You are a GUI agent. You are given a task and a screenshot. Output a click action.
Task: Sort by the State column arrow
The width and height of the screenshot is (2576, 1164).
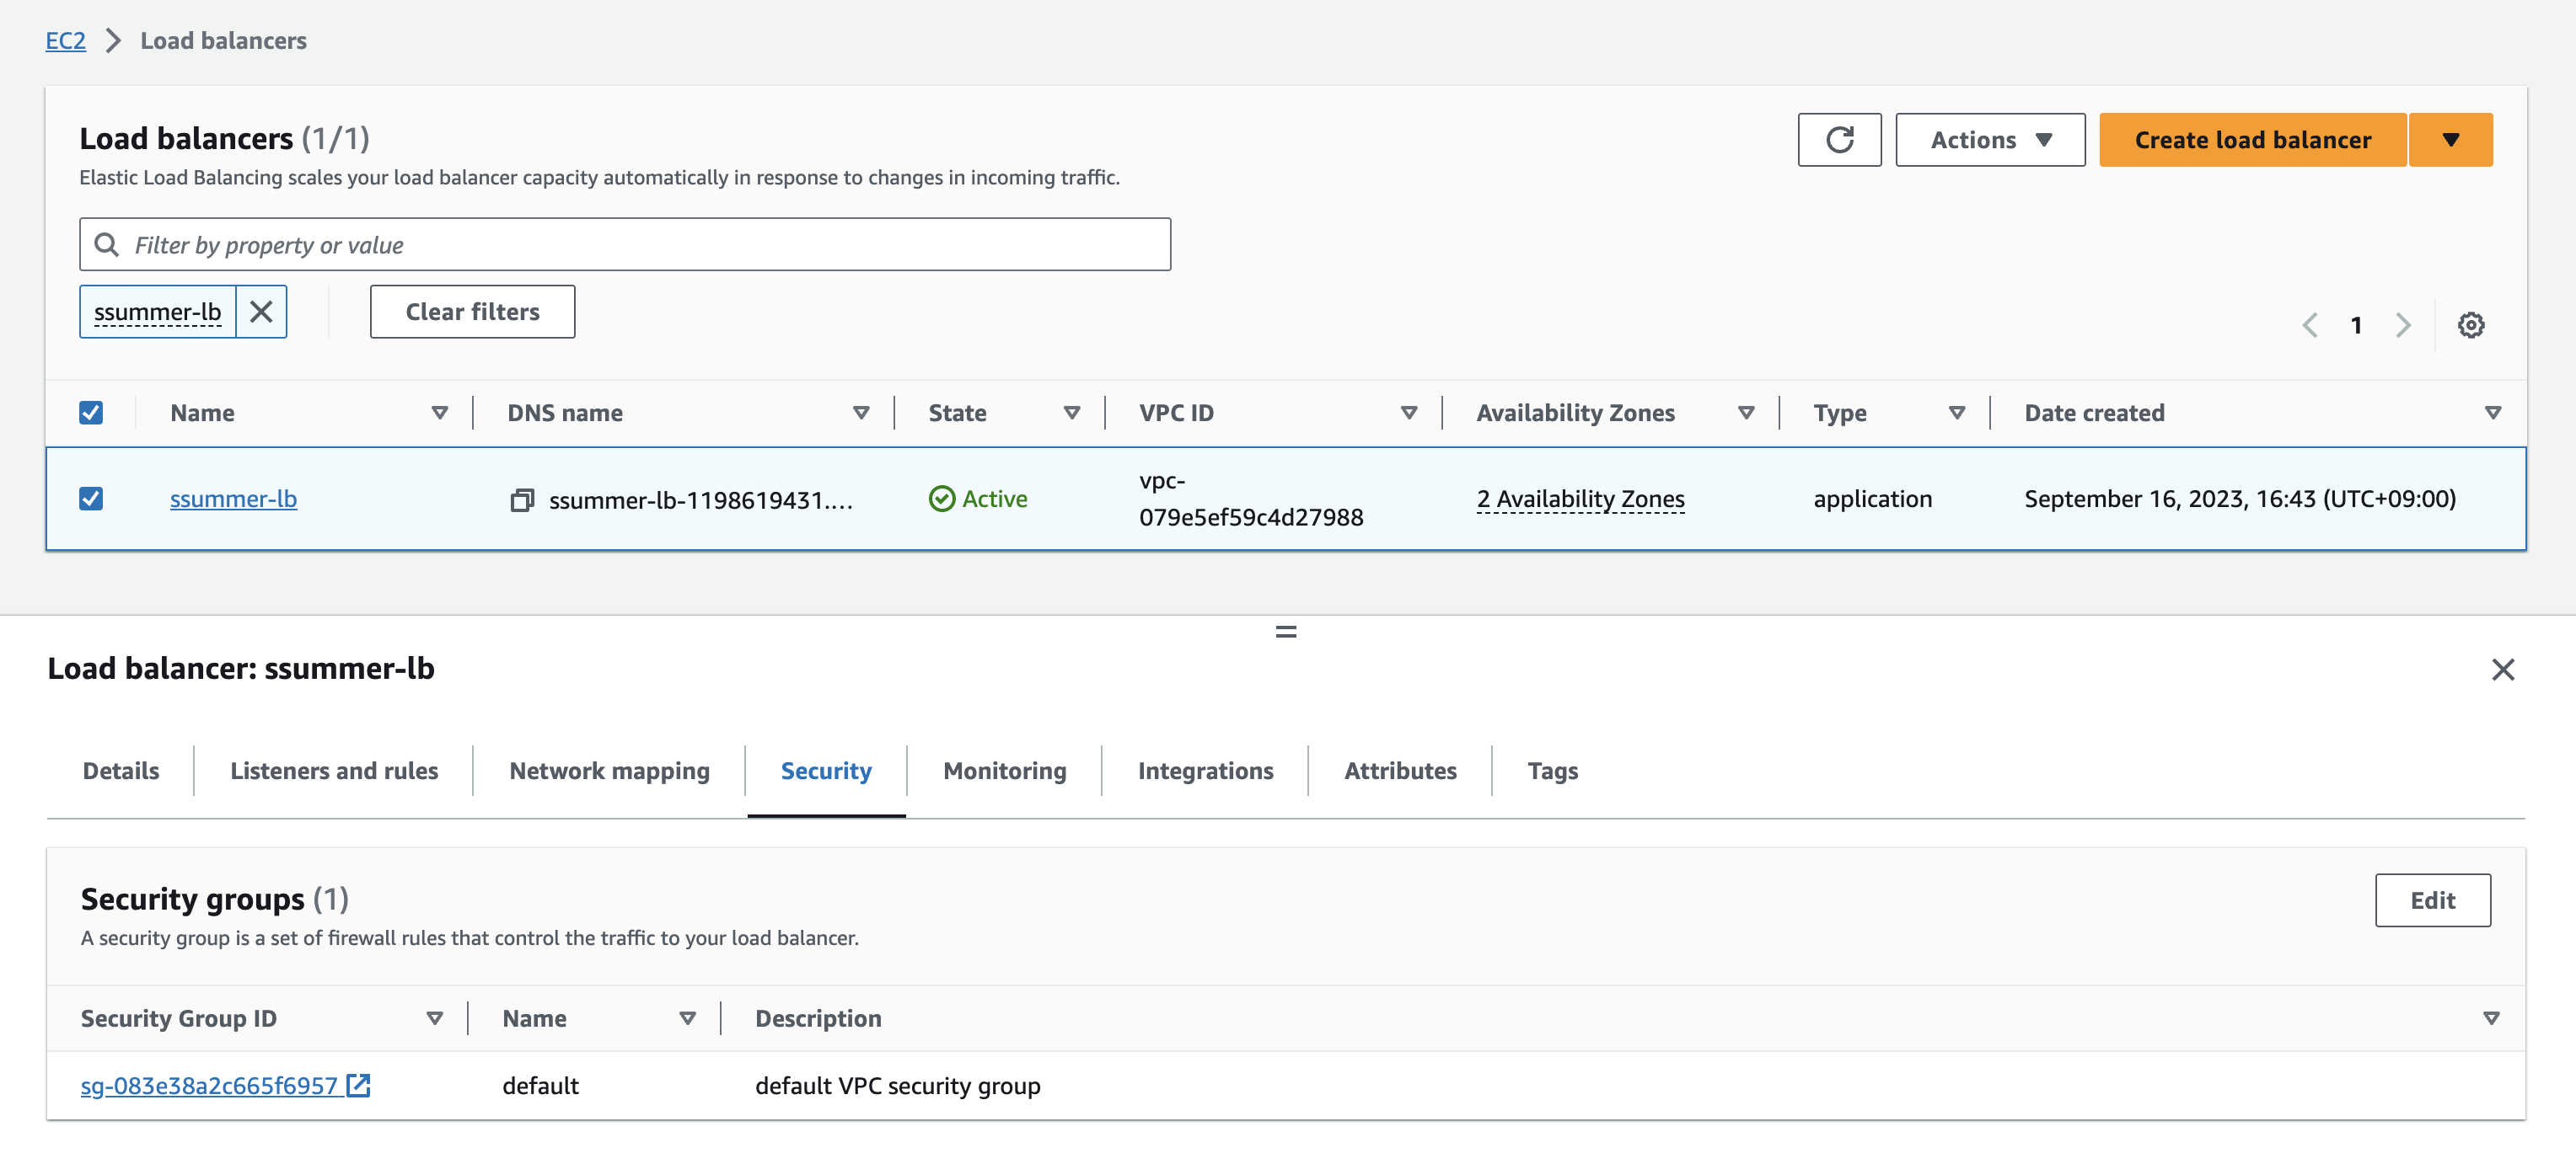click(x=1071, y=413)
